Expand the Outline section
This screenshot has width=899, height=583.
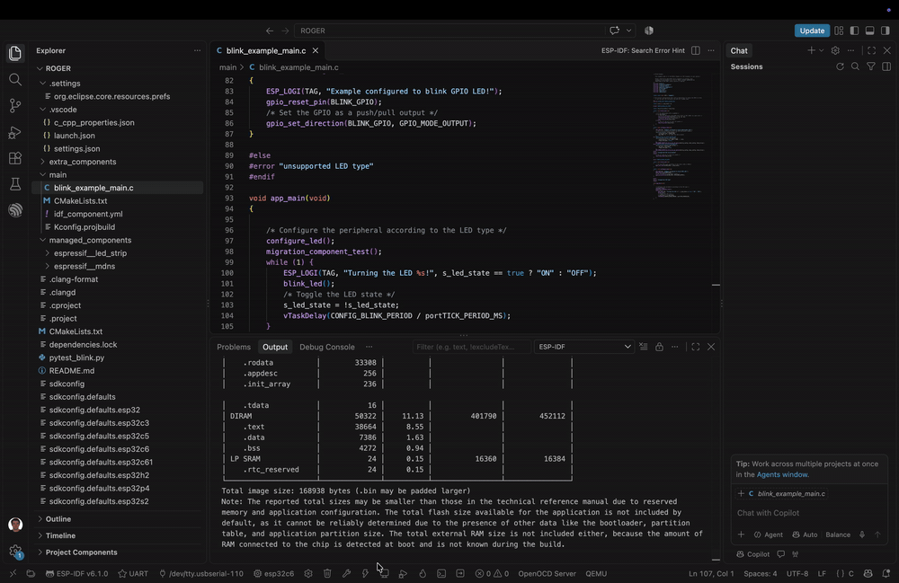tap(58, 519)
